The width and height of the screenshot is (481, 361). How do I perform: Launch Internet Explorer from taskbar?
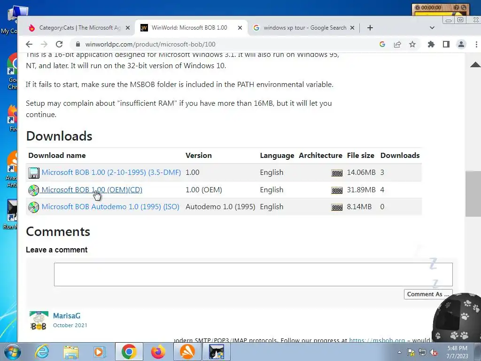click(x=42, y=352)
